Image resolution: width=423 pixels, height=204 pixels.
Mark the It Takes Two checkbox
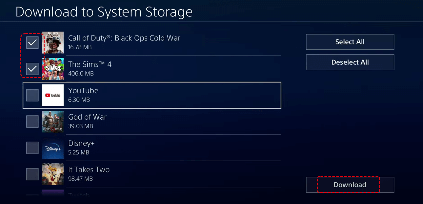[32, 174]
